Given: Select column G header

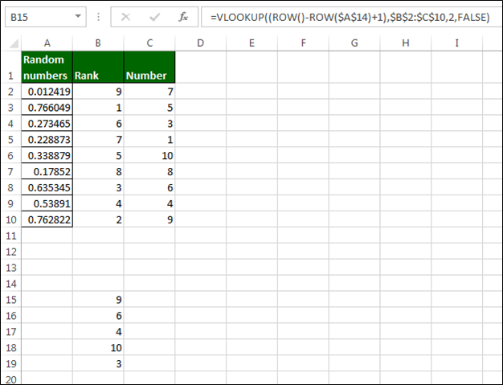Looking at the screenshot, I should click(354, 43).
